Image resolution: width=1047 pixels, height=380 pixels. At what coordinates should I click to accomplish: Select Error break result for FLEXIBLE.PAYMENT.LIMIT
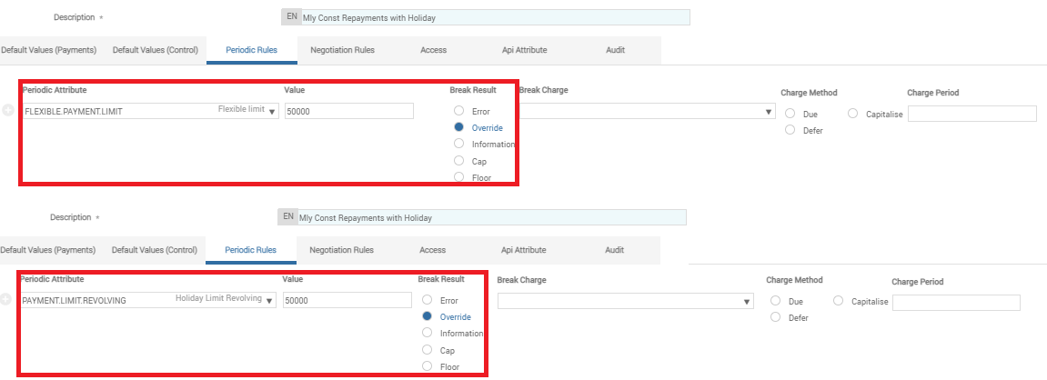pyautogui.click(x=458, y=111)
